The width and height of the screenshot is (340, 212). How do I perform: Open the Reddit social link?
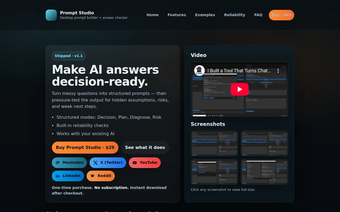[101, 176]
